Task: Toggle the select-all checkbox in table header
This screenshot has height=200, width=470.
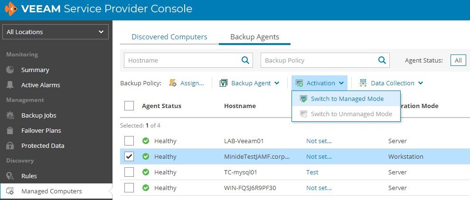Action: pyautogui.click(x=129, y=106)
